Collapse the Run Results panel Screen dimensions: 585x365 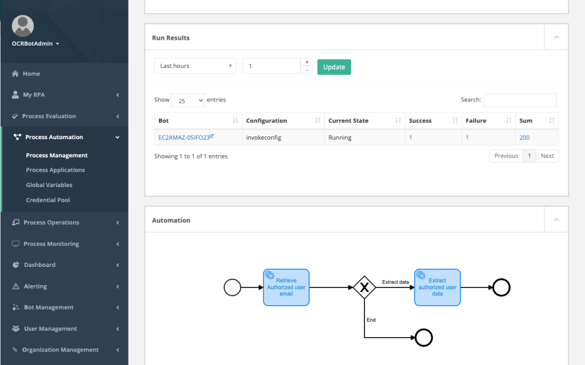point(556,37)
